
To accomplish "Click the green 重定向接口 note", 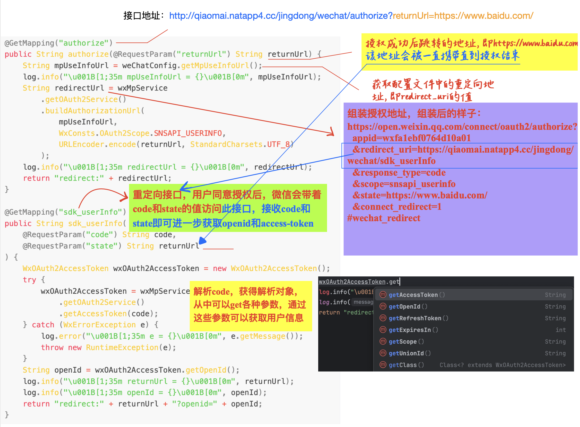I will coord(228,208).
